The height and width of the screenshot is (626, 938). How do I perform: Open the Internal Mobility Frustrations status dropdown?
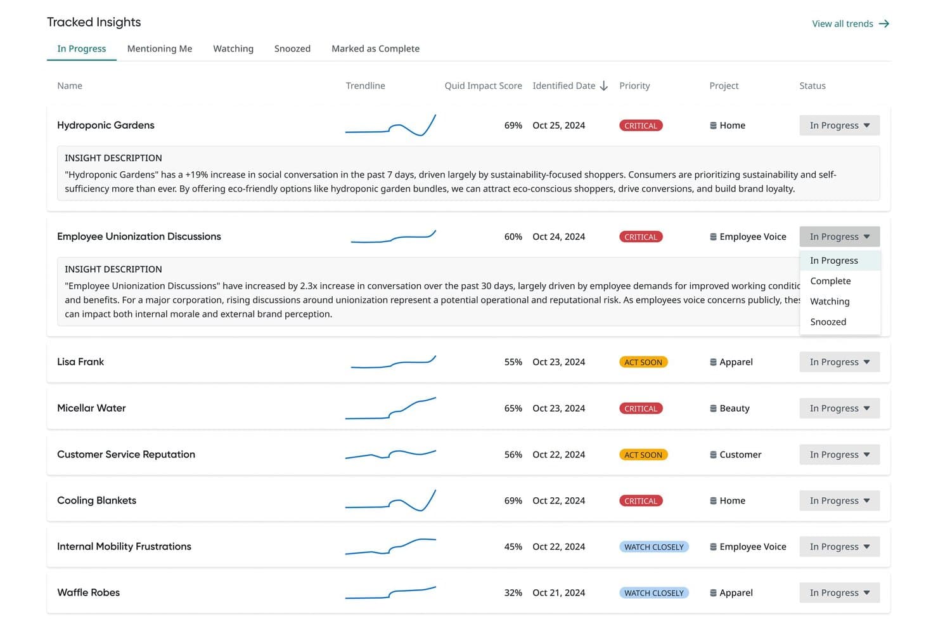coord(839,547)
